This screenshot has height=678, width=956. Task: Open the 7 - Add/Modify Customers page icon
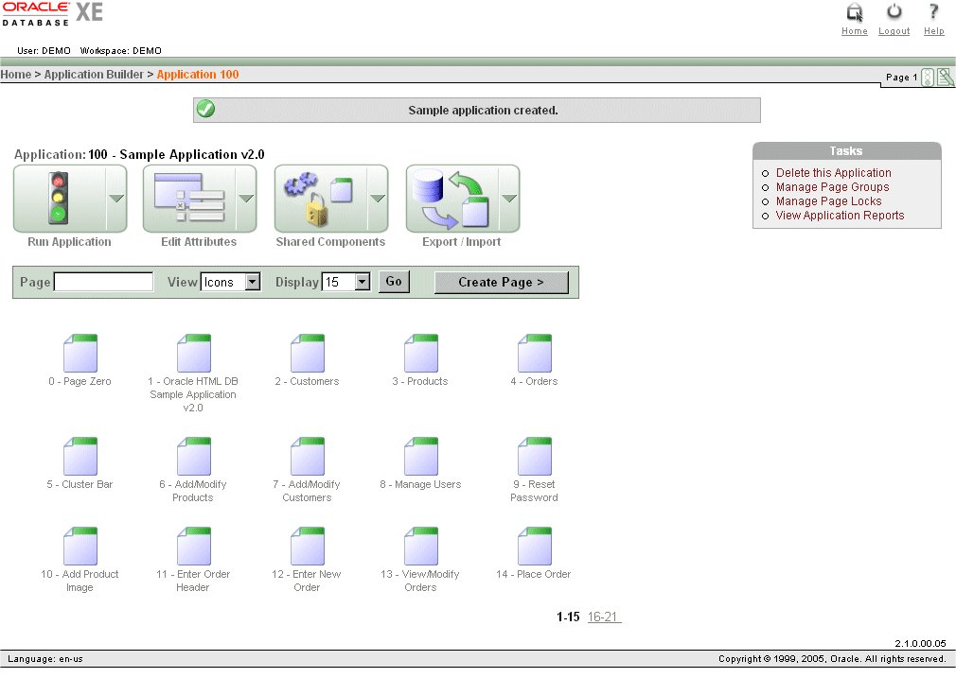pos(308,456)
